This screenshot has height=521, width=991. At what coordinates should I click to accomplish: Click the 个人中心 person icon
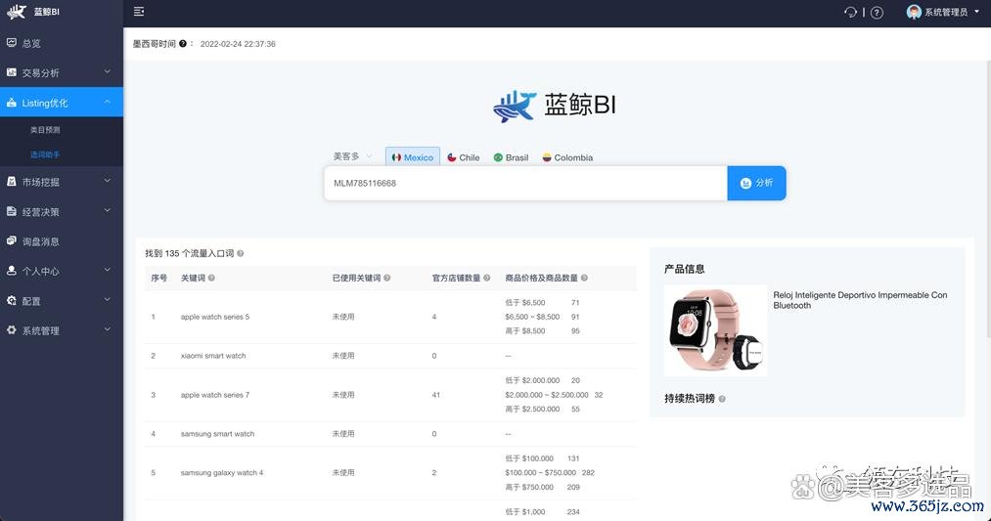(x=12, y=271)
